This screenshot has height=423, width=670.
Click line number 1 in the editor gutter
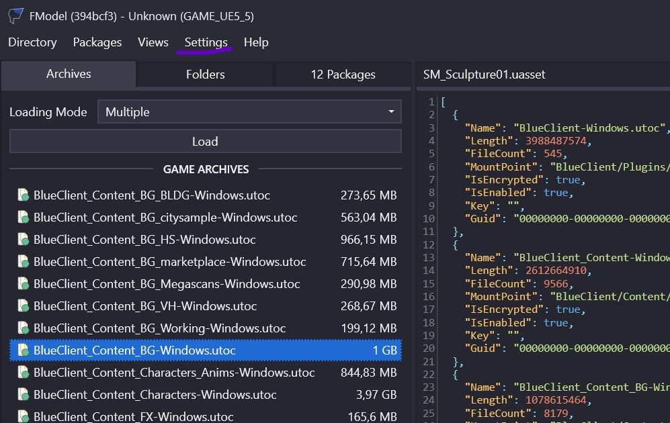click(x=431, y=102)
